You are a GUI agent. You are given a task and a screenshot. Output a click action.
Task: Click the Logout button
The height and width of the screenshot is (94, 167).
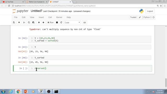(x=150, y=11)
